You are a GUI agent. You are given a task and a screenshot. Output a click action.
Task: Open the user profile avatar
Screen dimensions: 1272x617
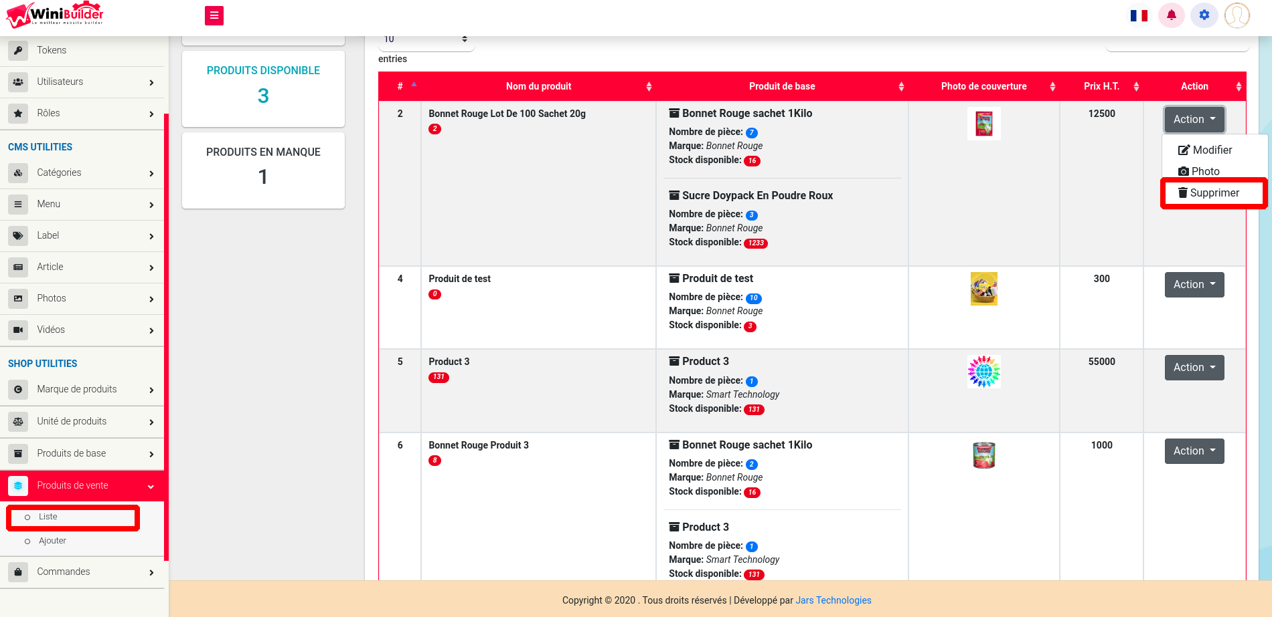coord(1237,15)
